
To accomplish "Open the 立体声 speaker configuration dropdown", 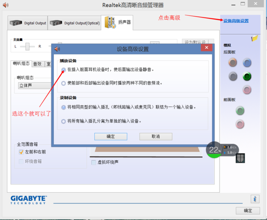I will point(35,85).
